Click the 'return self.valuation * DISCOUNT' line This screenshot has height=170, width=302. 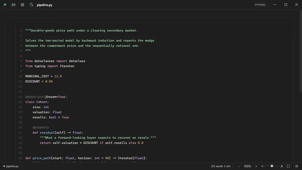pyautogui.click(x=91, y=143)
